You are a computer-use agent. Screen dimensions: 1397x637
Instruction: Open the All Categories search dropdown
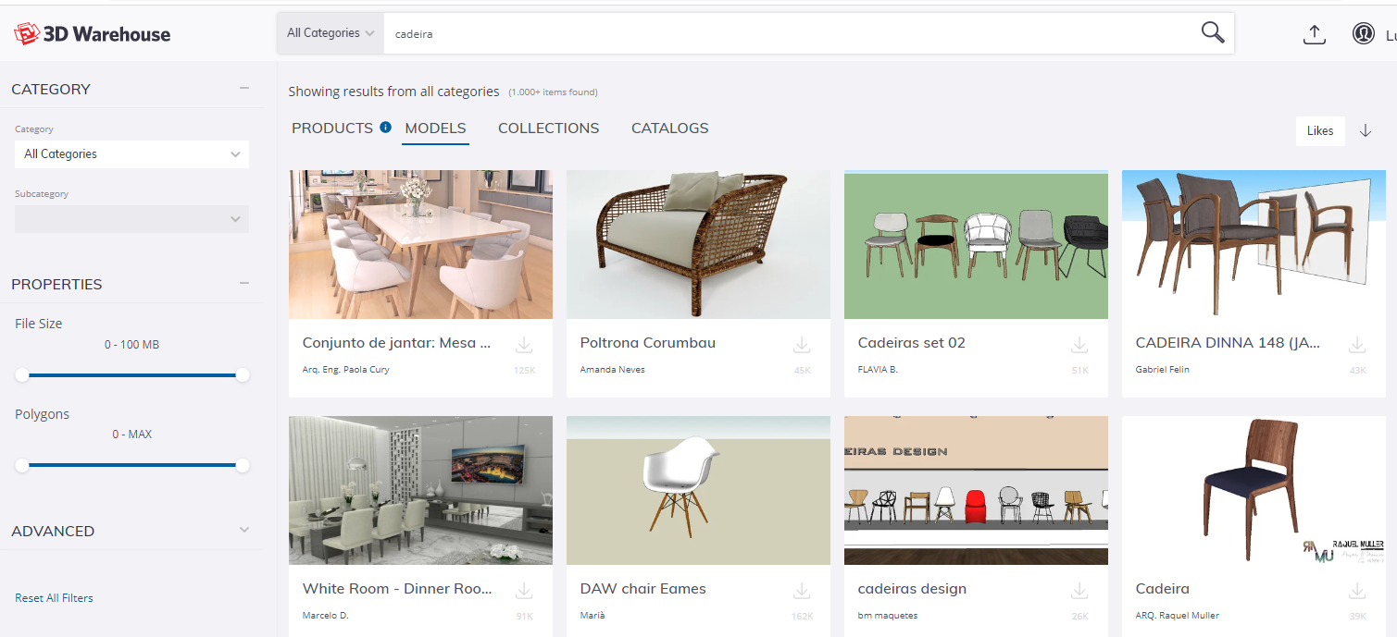point(330,32)
